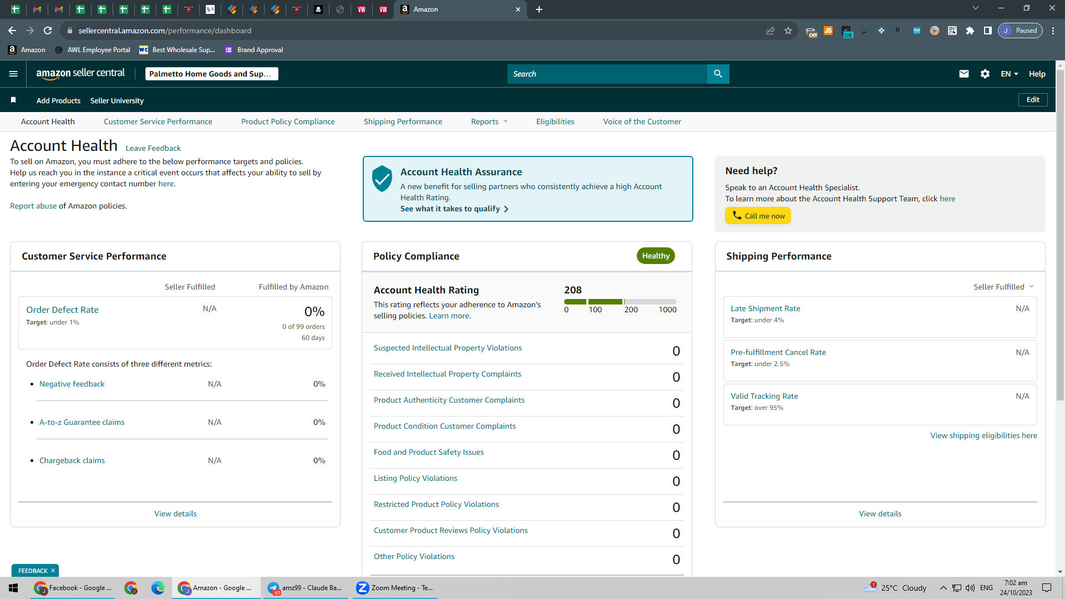Viewport: 1065px width, 599px height.
Task: Click the amazon seller central logo
Action: 80,74
